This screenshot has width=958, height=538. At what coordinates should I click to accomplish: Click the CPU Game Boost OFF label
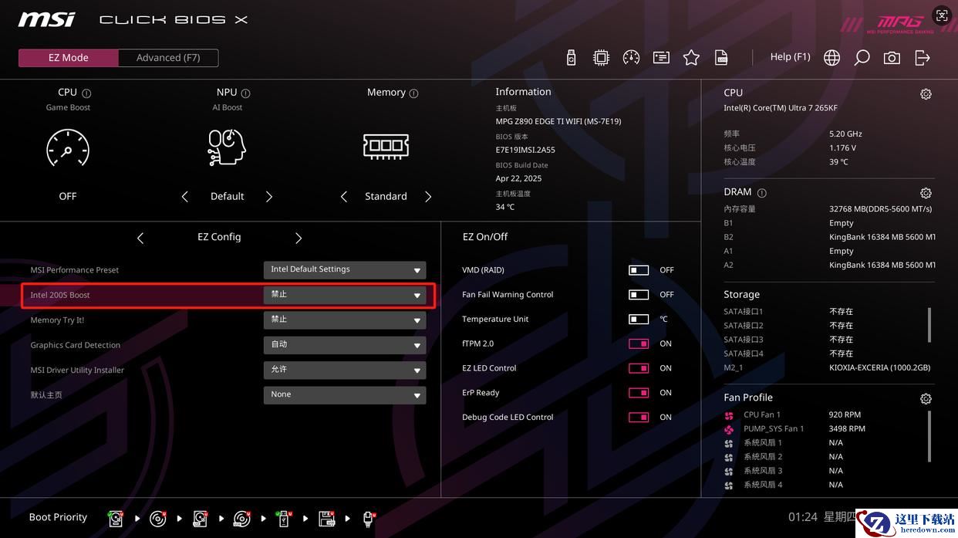tap(68, 197)
